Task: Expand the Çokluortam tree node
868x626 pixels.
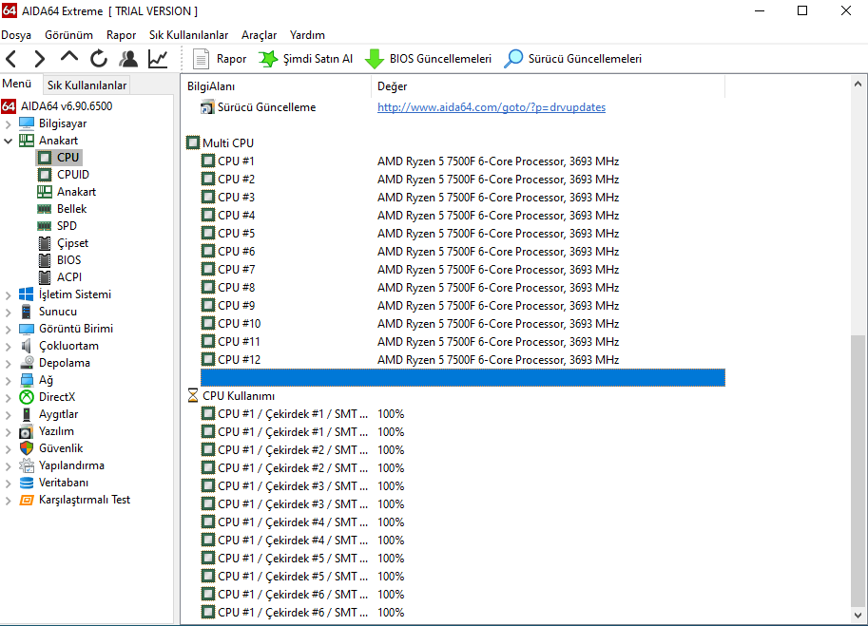Action: [8, 347]
